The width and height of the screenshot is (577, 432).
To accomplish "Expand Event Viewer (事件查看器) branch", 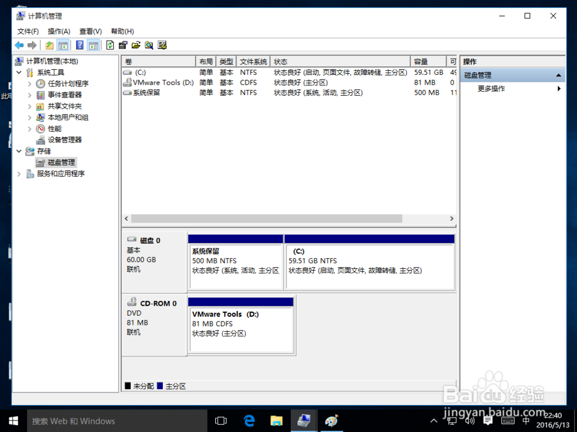I will click(x=30, y=95).
